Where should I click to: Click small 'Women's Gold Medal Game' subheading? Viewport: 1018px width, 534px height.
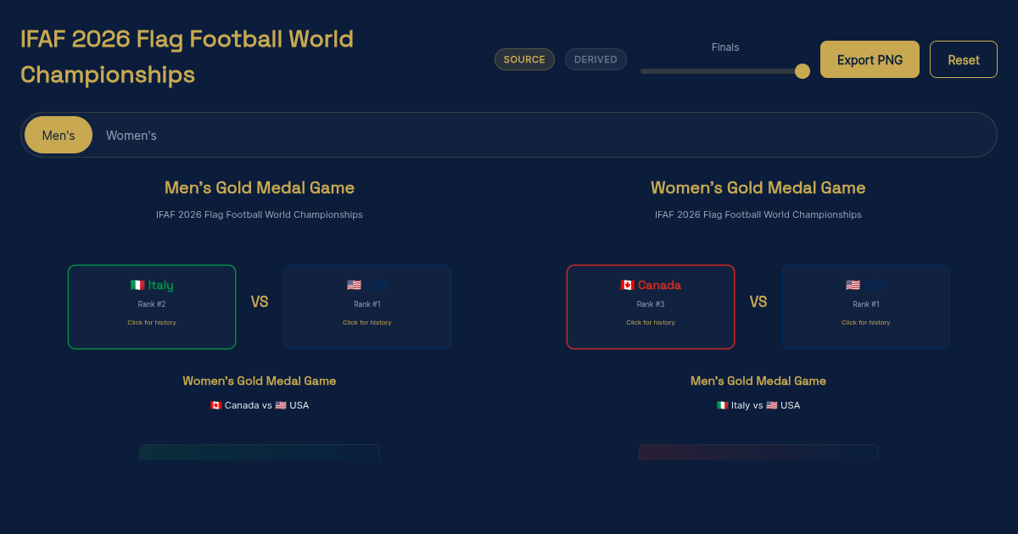pos(260,381)
